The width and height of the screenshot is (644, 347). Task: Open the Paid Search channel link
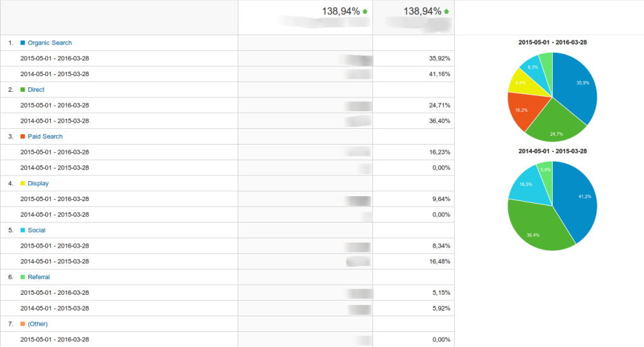[x=45, y=136]
